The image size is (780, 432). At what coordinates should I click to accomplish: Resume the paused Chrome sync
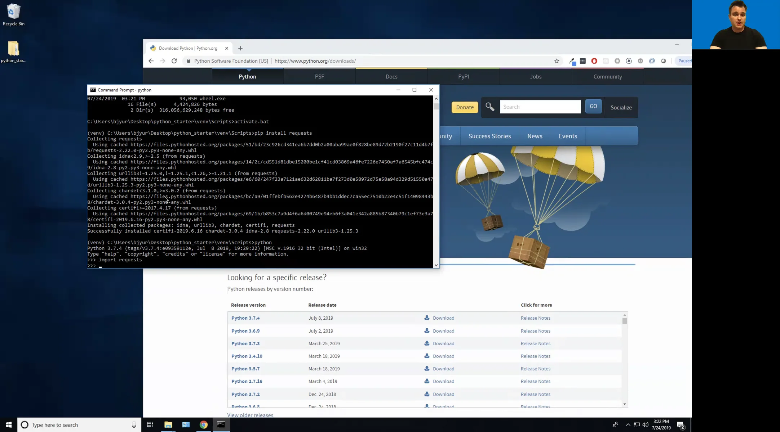684,61
